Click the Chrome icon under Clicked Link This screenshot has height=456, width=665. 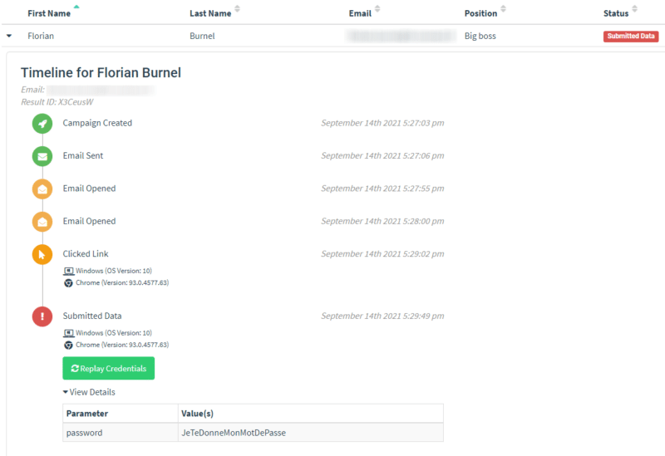point(68,283)
